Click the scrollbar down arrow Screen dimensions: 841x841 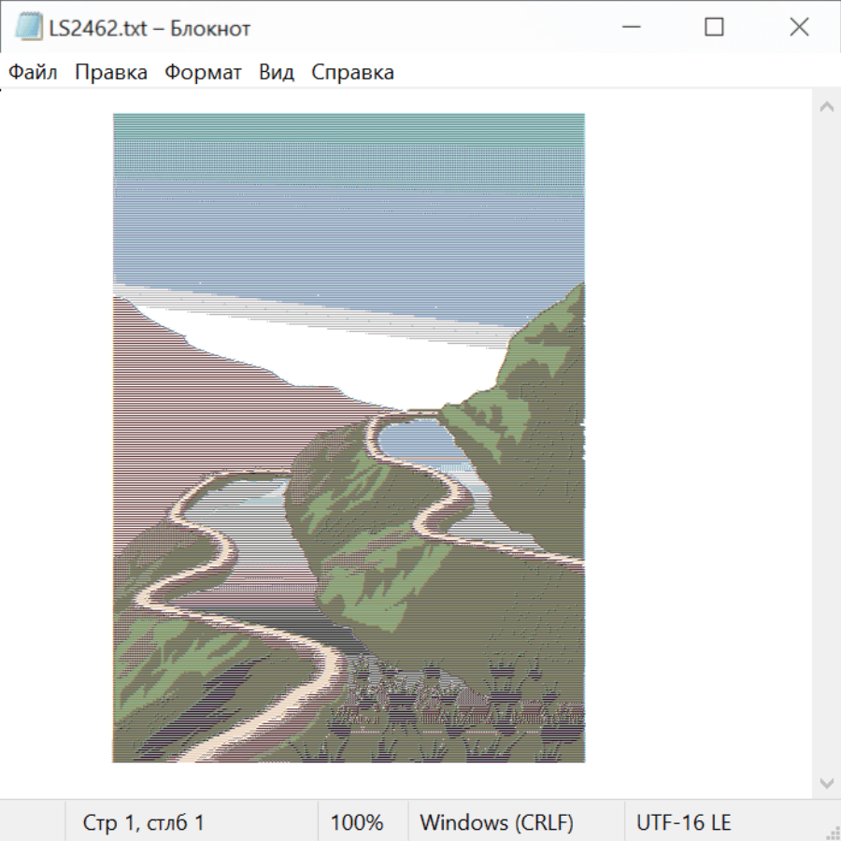pos(827,783)
